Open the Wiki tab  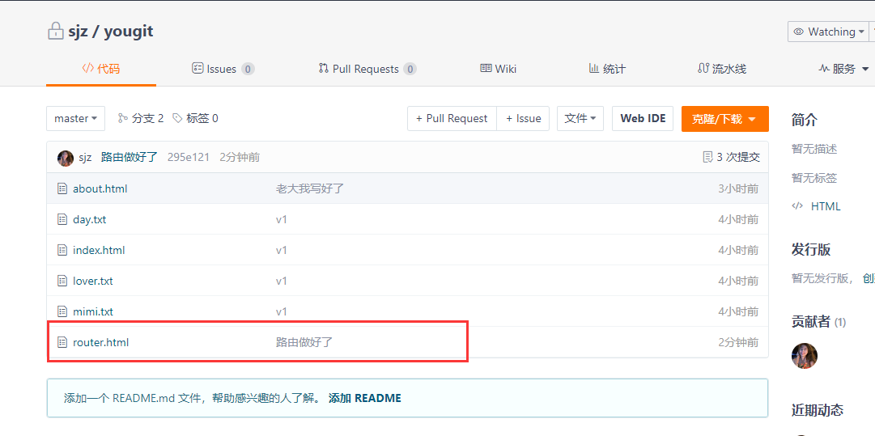(499, 69)
